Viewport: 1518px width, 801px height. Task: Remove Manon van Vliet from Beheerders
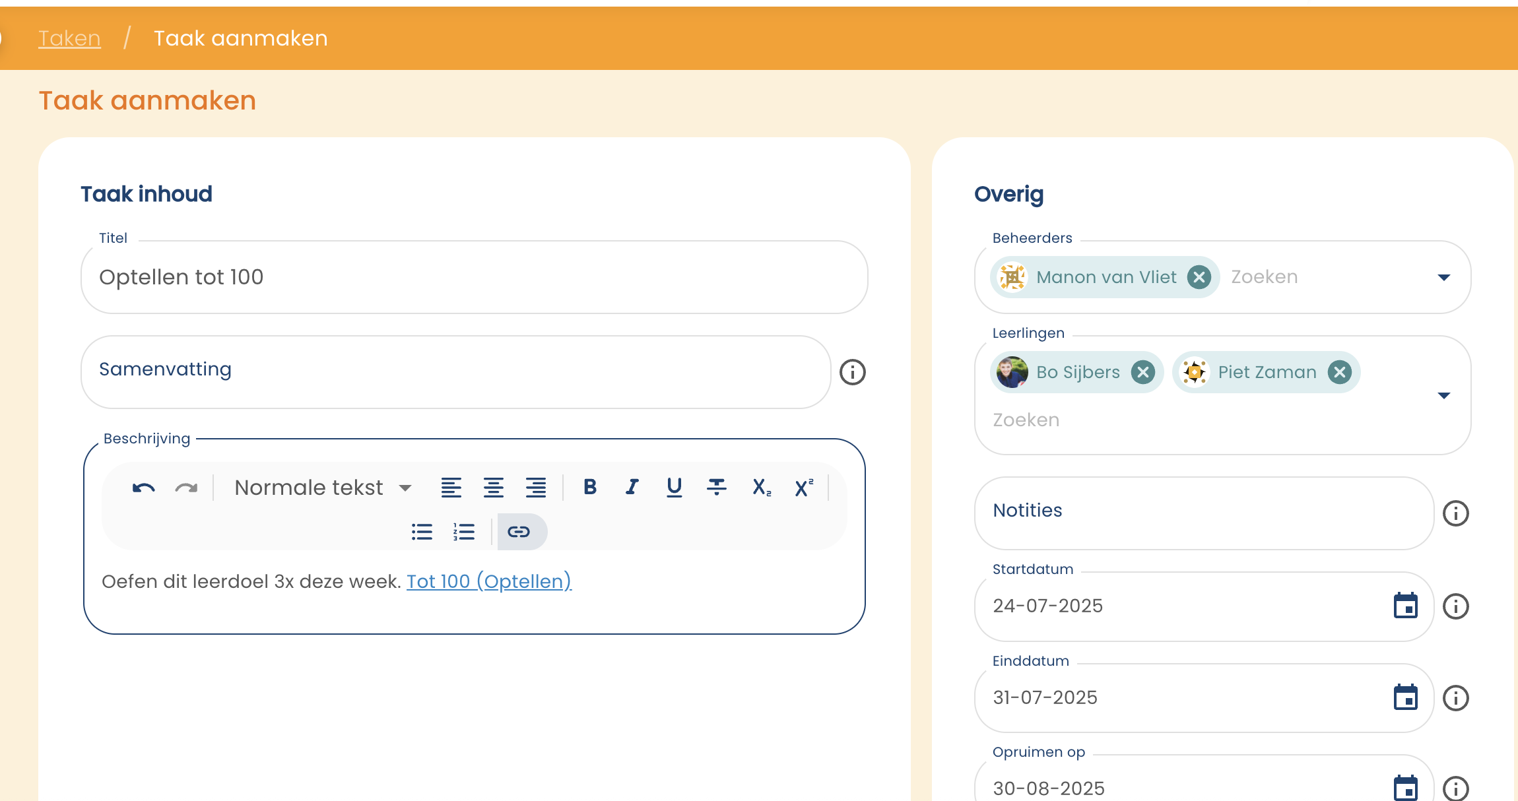click(1199, 277)
